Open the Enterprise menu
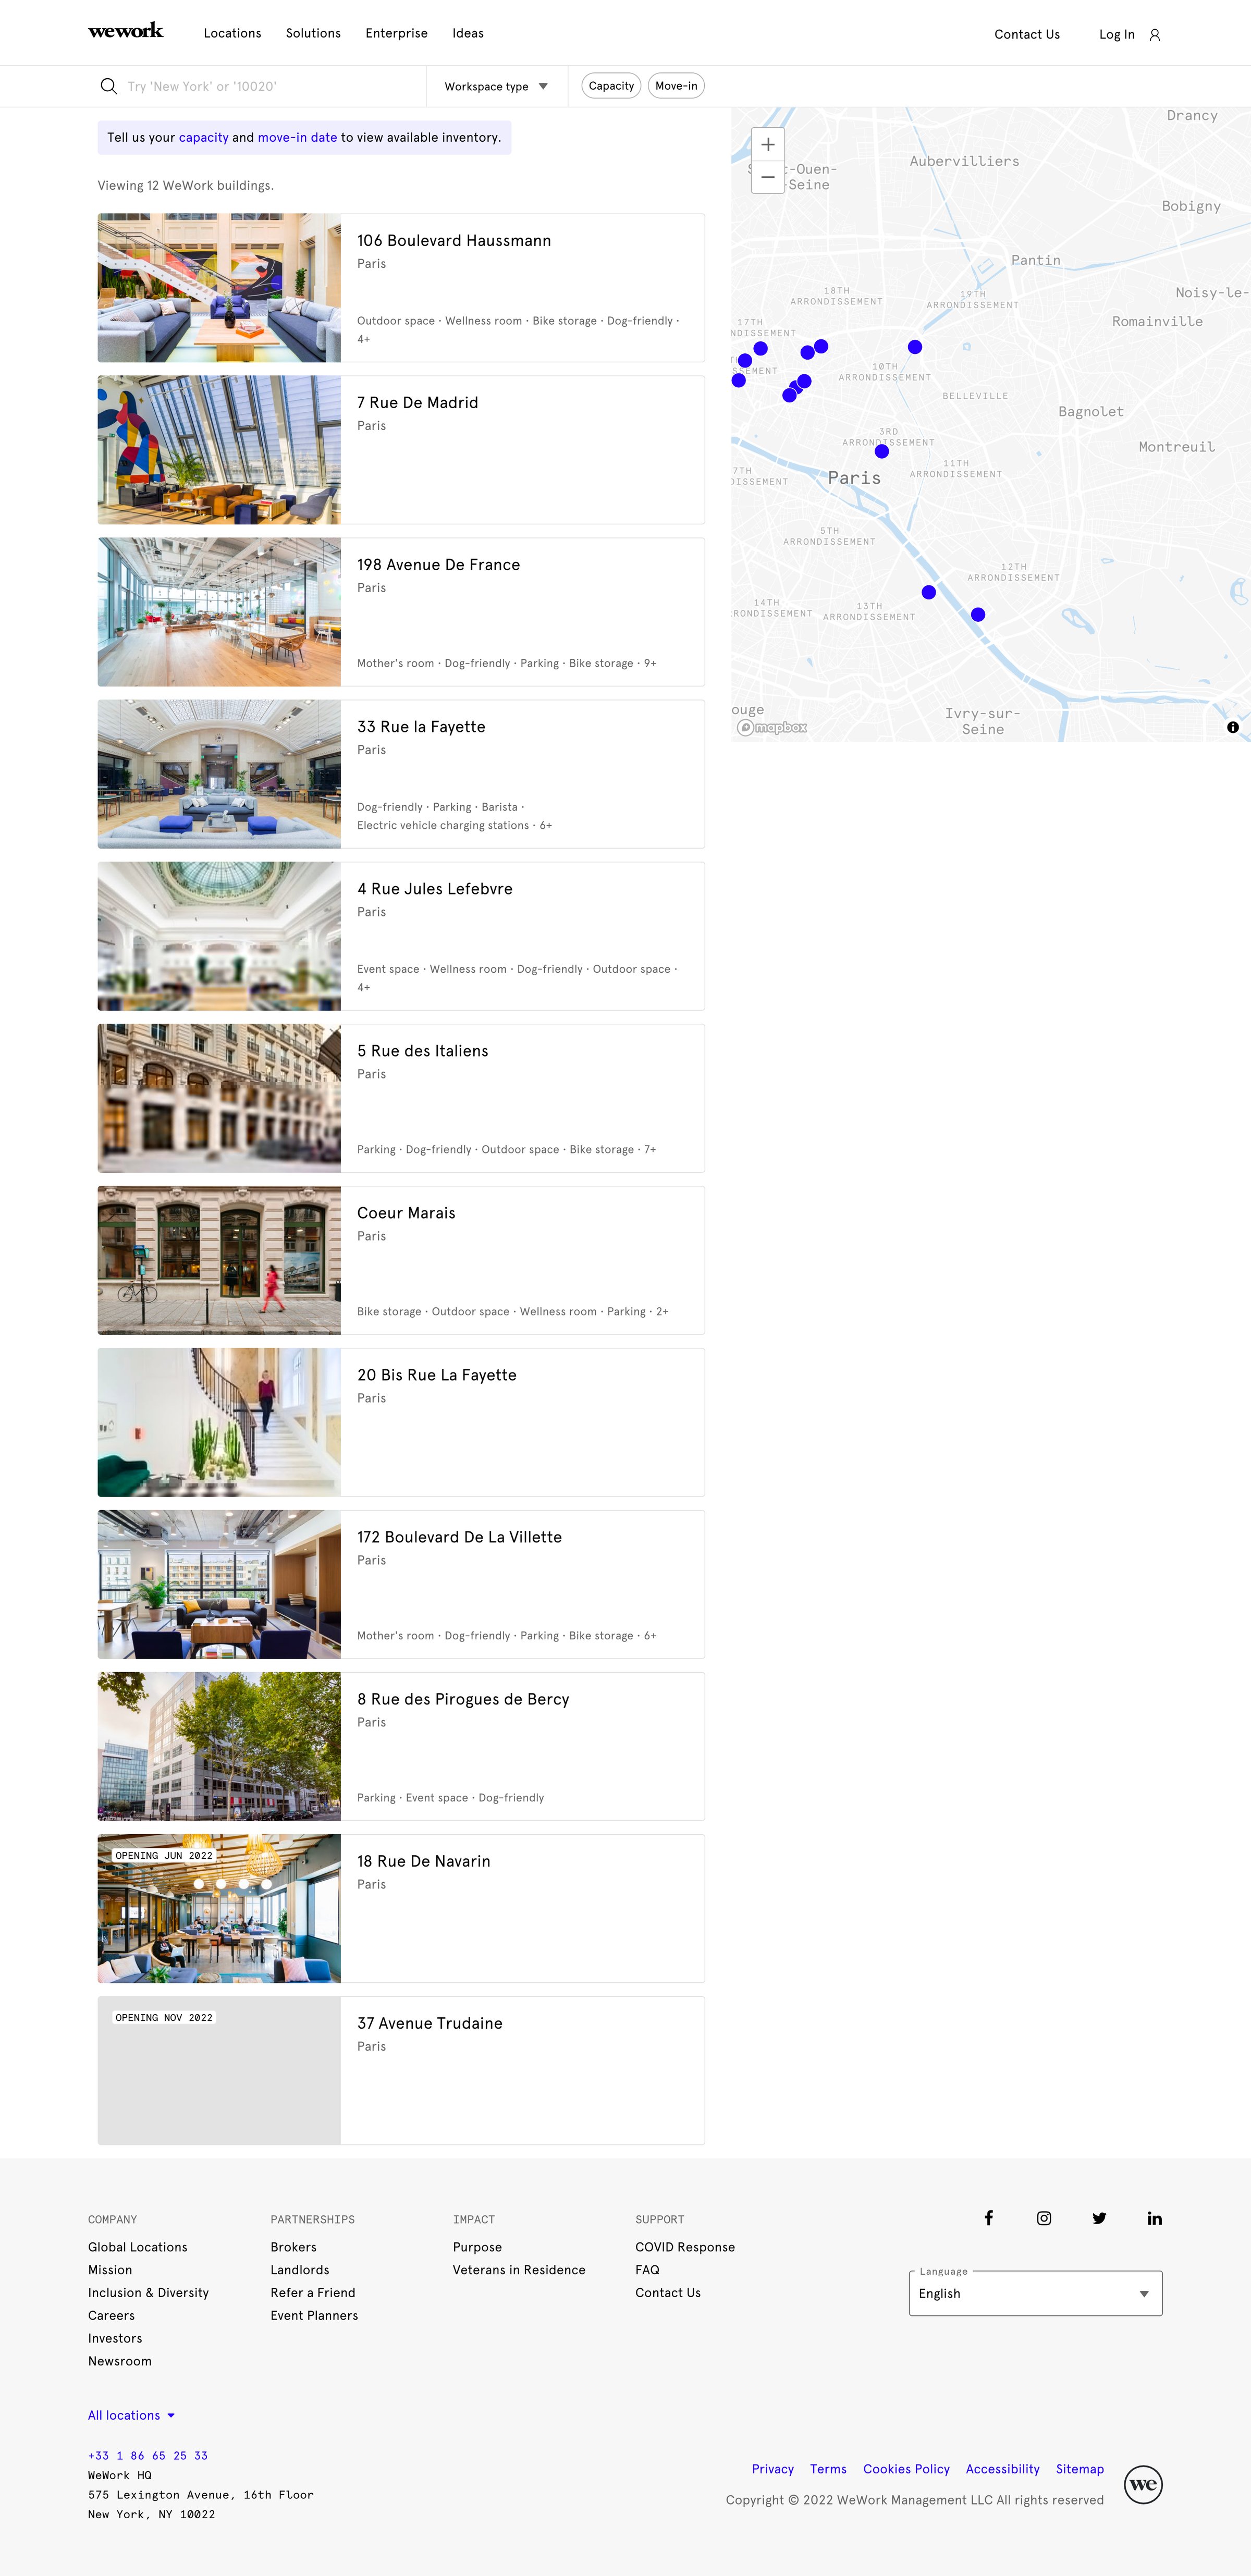This screenshot has height=2576, width=1251. (396, 33)
